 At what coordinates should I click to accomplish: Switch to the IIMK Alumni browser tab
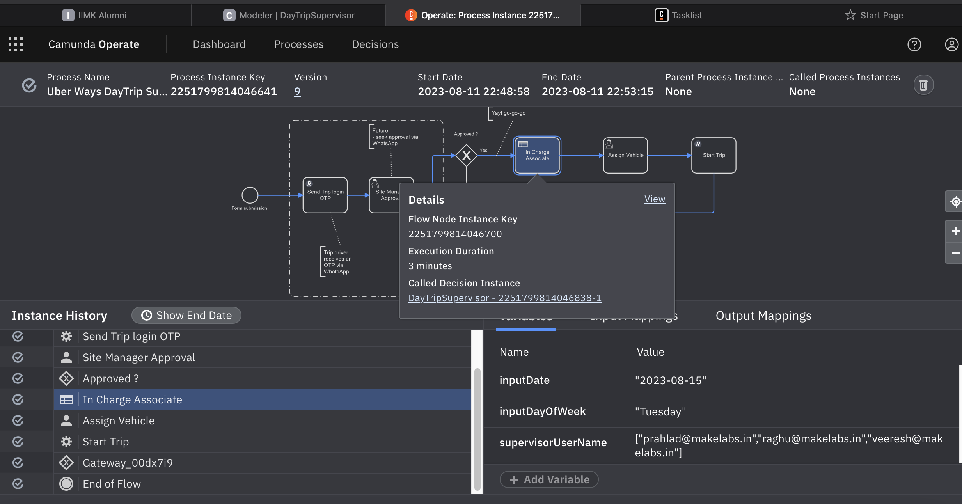click(x=96, y=15)
